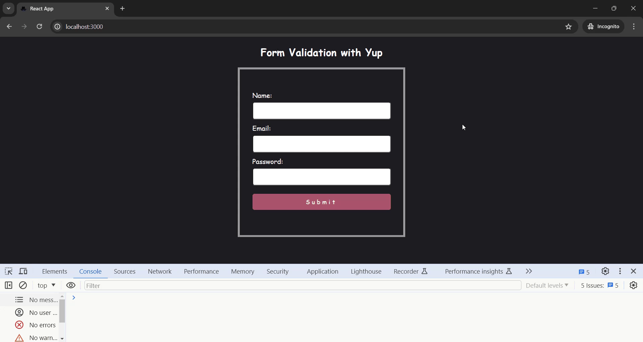Click the Submit button
This screenshot has width=643, height=342.
tap(321, 202)
